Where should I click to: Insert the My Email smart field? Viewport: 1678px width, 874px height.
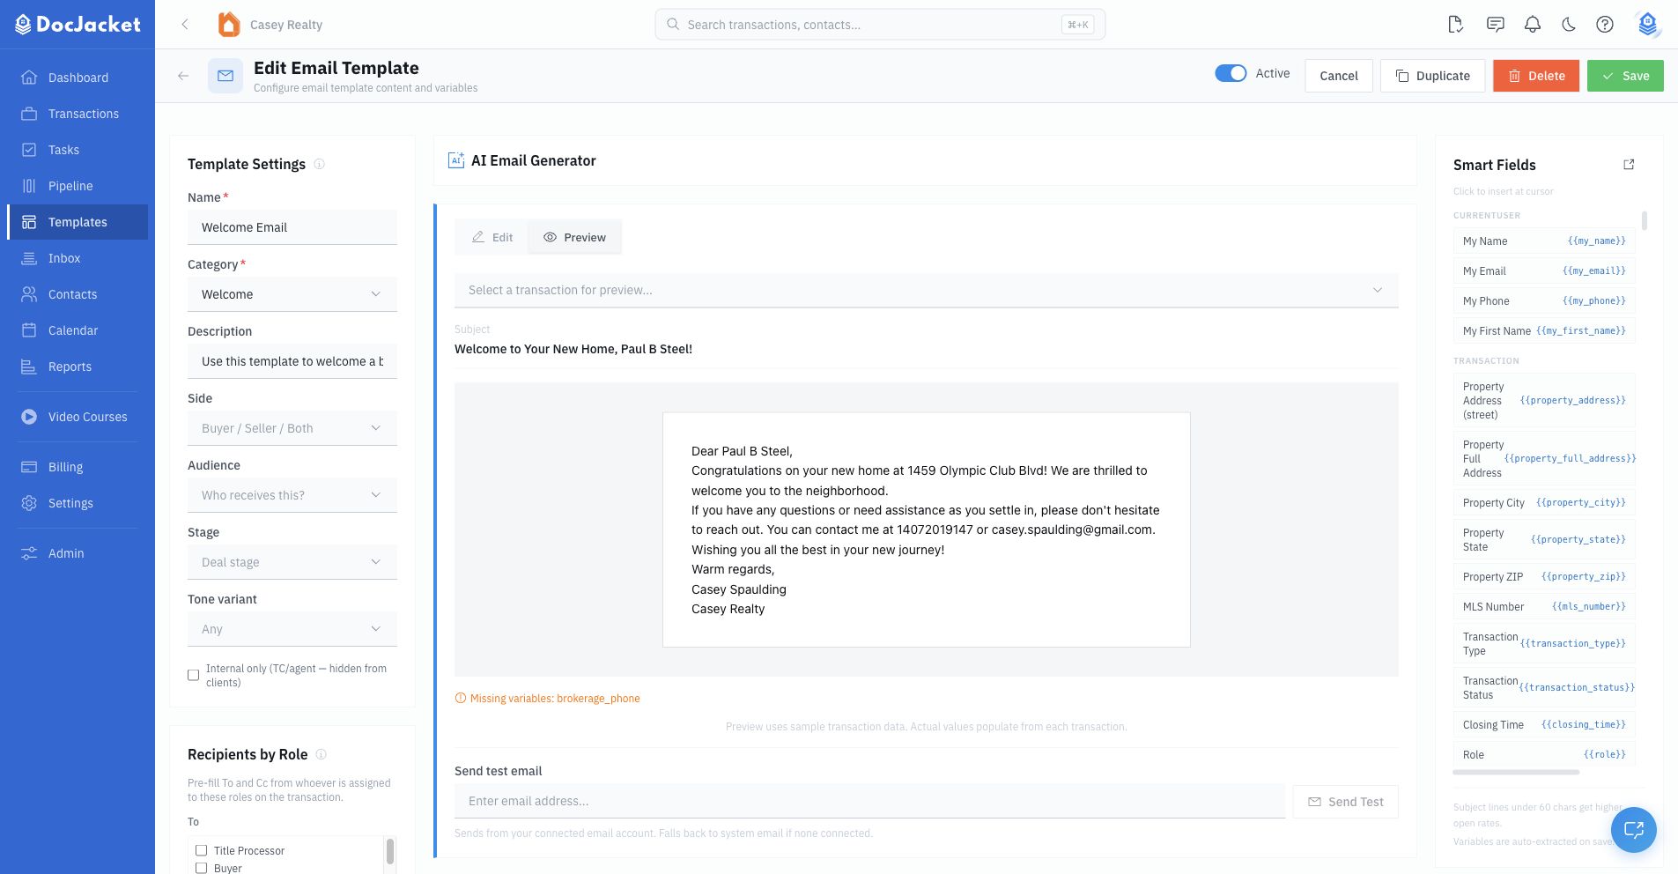[1544, 270]
